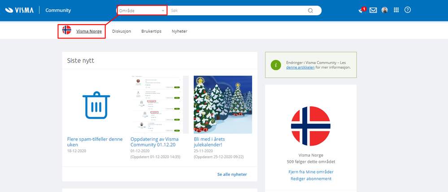Viewport: 448px width, 192px height.
Task: Click the search magnifier icon
Action: (310, 11)
